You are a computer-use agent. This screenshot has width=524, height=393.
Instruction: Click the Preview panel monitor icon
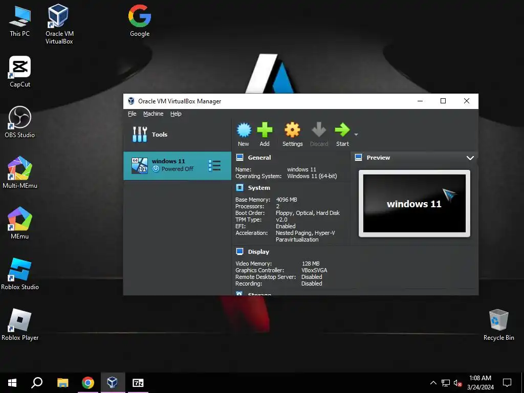tap(359, 158)
